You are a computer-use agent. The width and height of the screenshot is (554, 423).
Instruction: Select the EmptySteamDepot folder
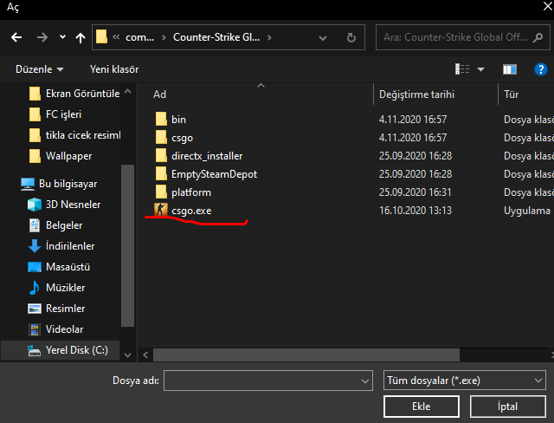click(206, 174)
